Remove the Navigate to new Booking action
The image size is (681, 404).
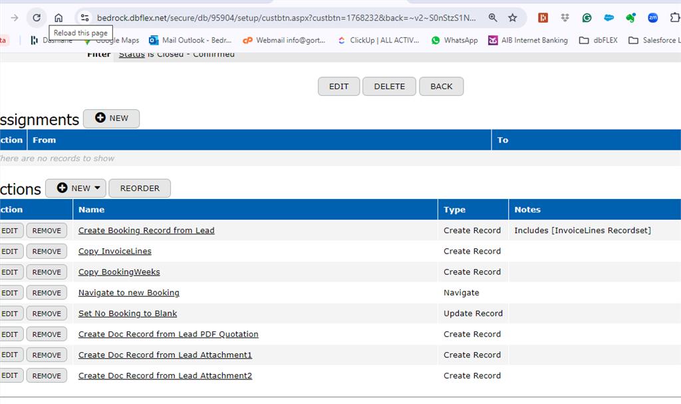47,293
